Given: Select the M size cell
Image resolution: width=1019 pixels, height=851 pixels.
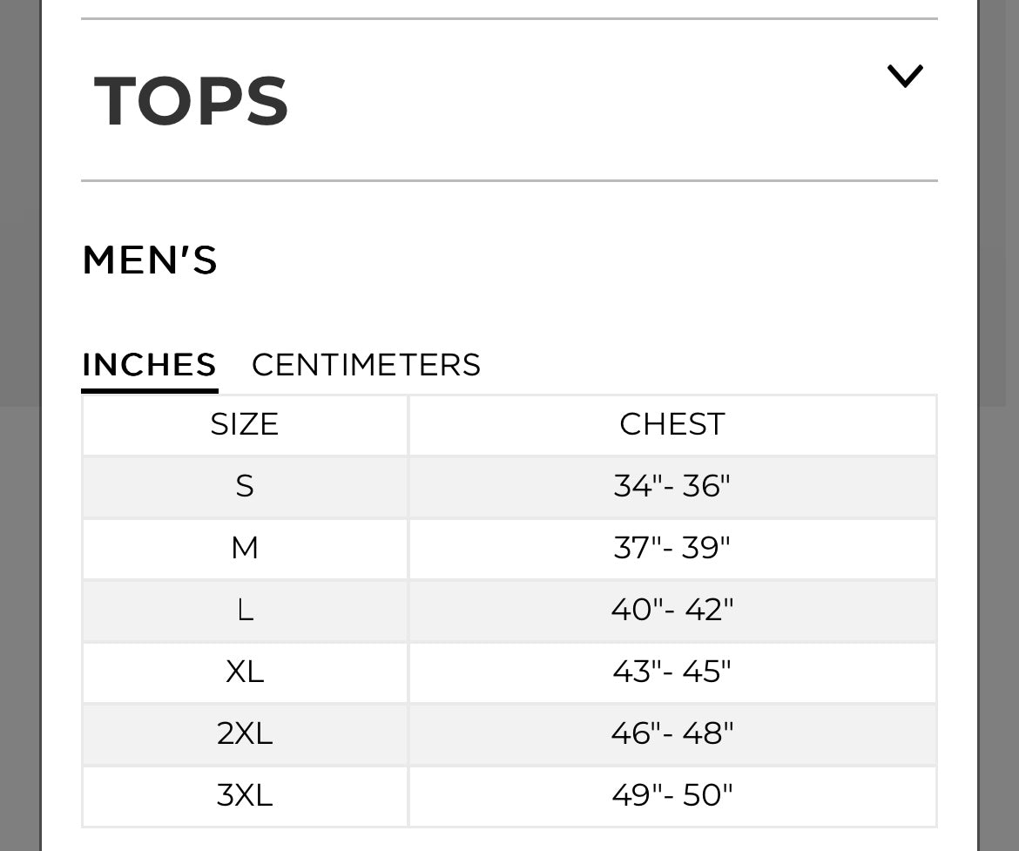Looking at the screenshot, I should point(245,548).
